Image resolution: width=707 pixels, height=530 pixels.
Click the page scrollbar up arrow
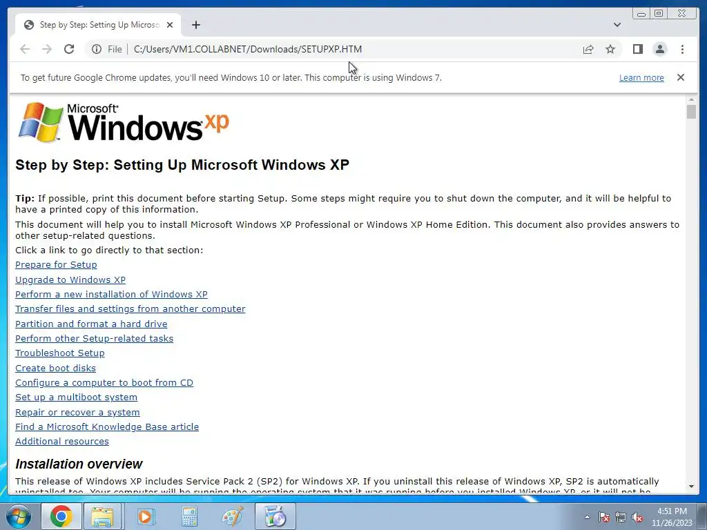pyautogui.click(x=691, y=99)
